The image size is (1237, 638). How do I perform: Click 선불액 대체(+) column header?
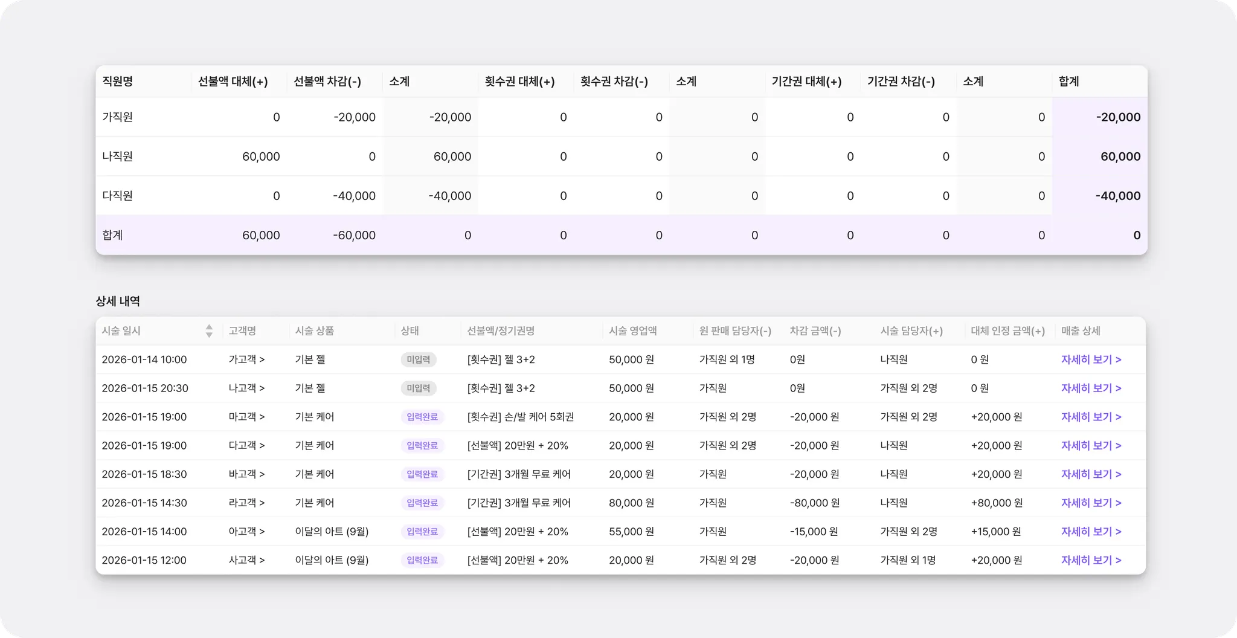coord(233,82)
